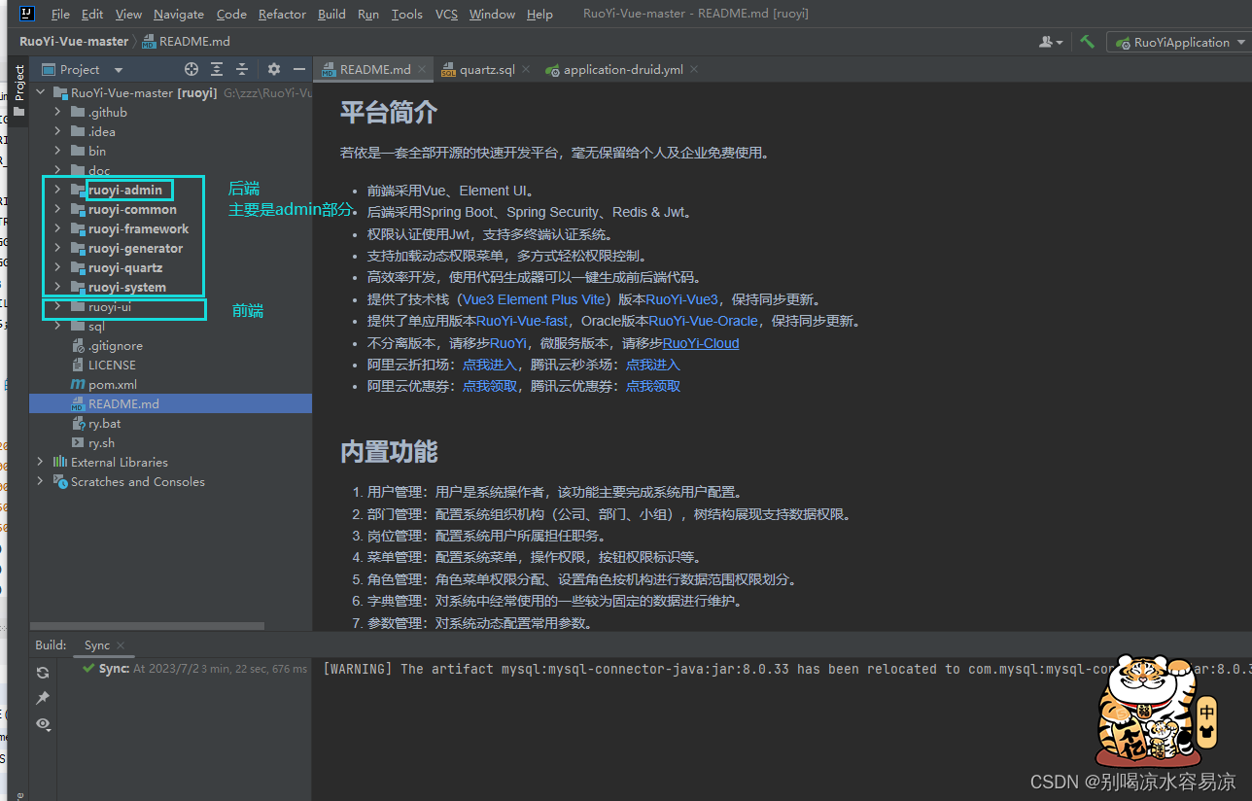Open RuoYi-Cloud link

tap(701, 343)
